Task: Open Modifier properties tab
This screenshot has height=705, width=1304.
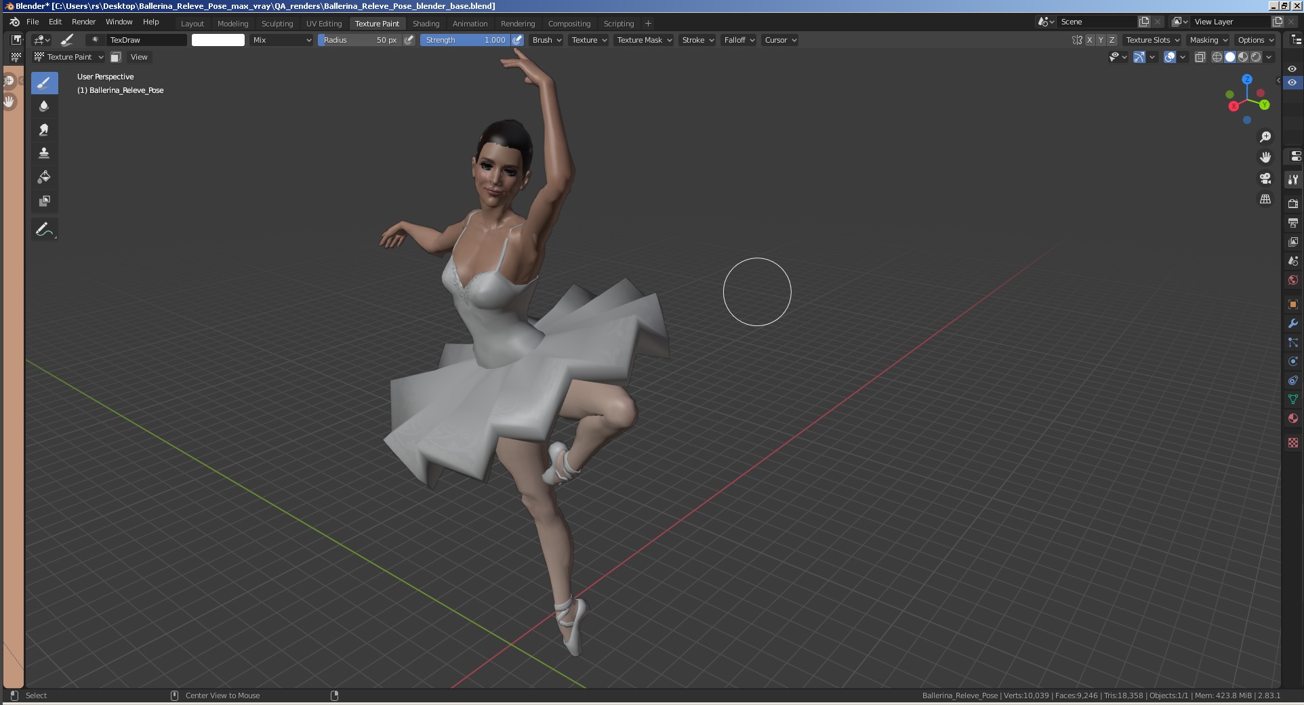Action: tap(1293, 323)
